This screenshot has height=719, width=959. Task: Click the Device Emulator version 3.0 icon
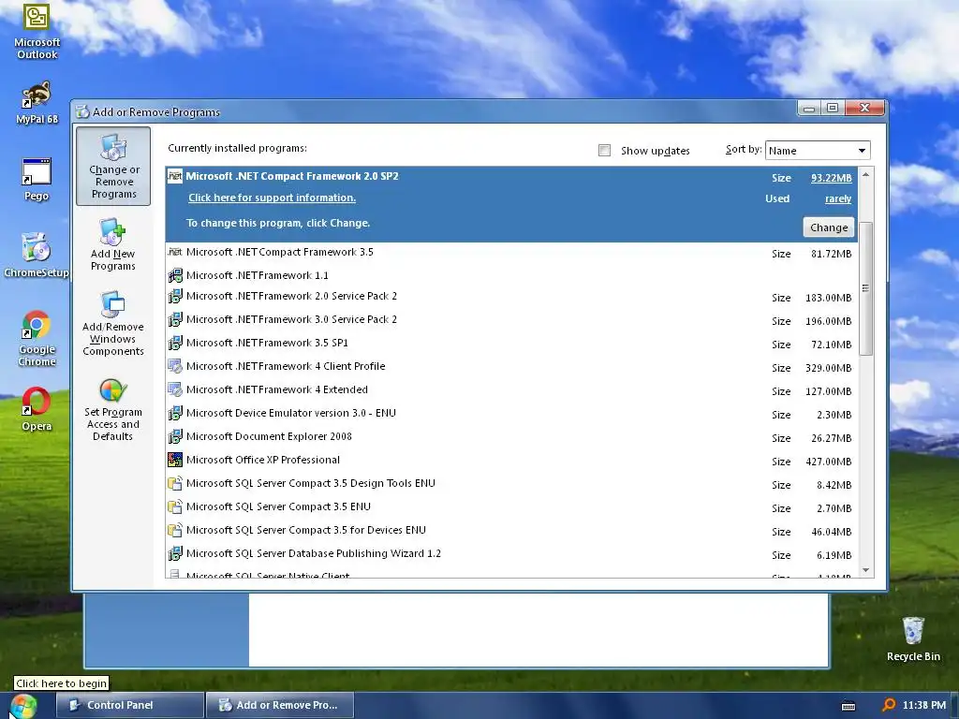click(175, 413)
